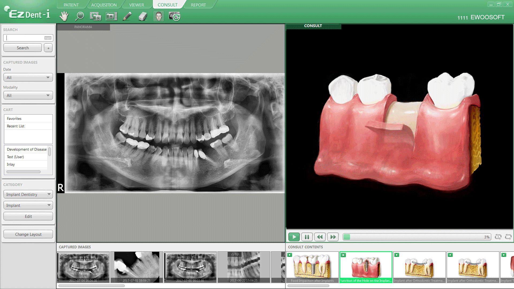514x289 pixels.
Task: Select the hand pan tool
Action: point(64,17)
